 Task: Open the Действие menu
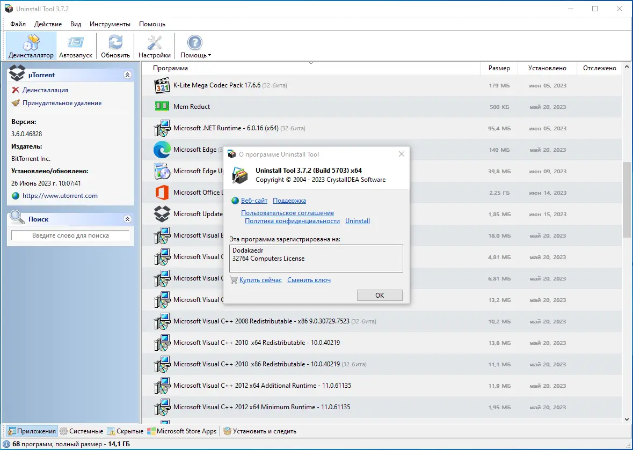48,24
